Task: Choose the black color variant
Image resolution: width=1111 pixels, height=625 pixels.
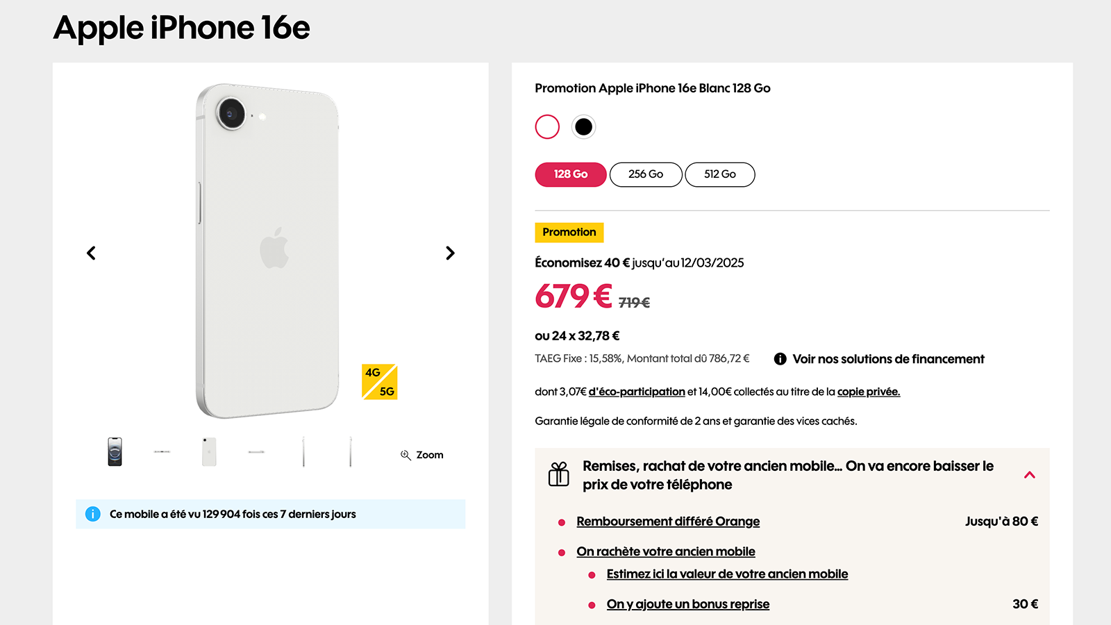Action: coord(584,126)
